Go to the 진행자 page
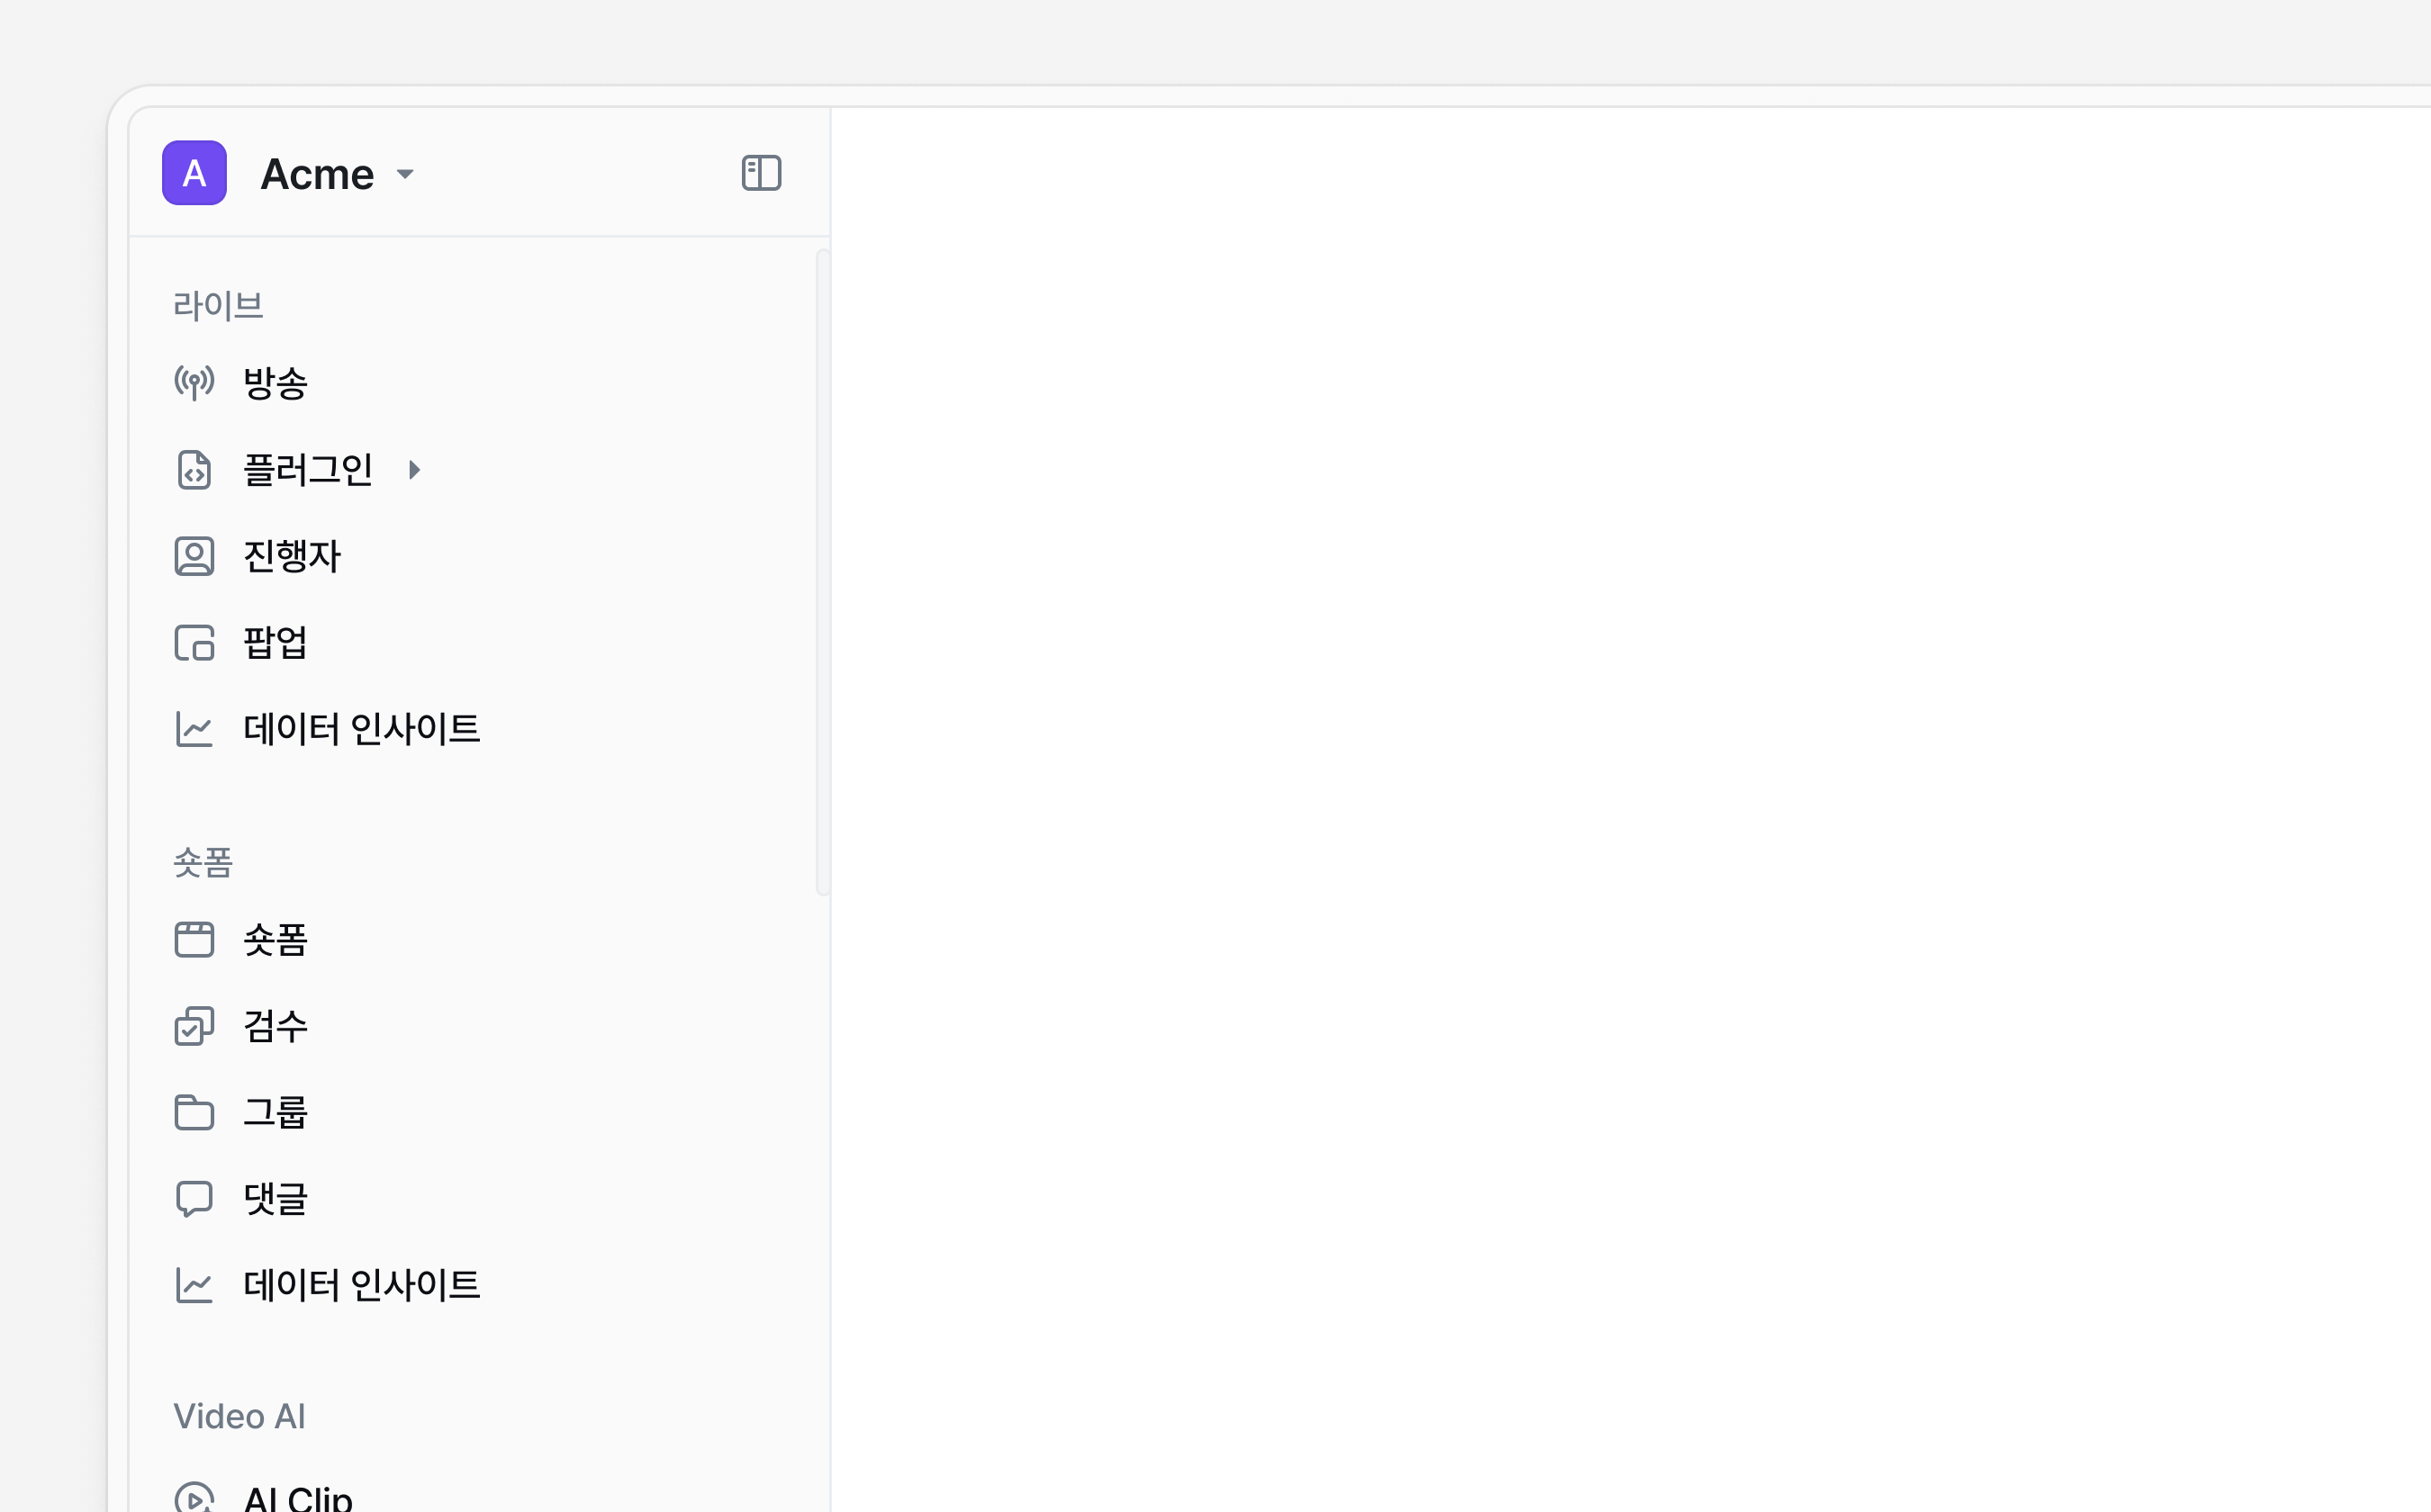 291,556
